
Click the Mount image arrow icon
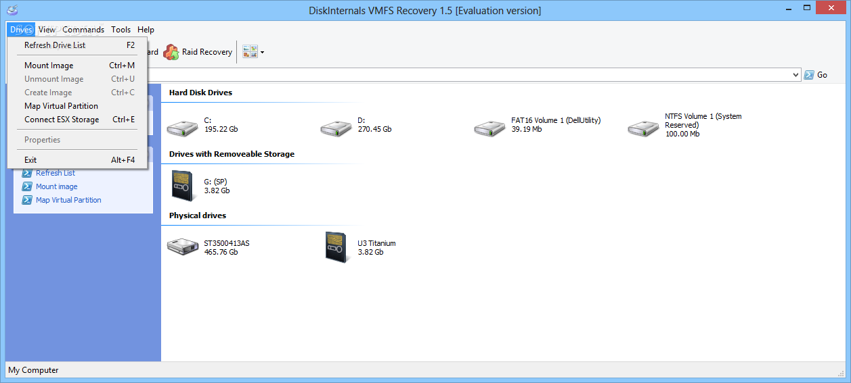point(27,186)
